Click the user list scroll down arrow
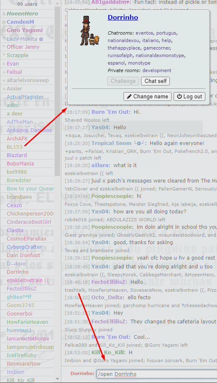This screenshot has height=383, width=217. coord(57,379)
